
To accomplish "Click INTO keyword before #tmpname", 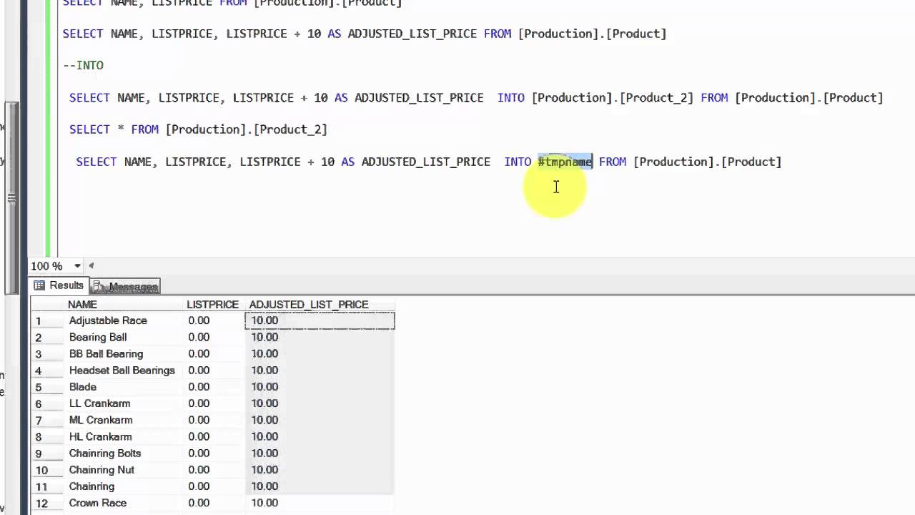I will 518,162.
